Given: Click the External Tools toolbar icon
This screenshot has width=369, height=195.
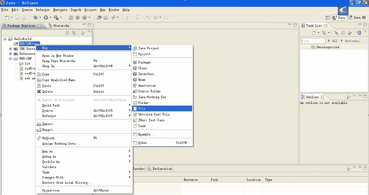Looking at the screenshot, I should coord(56,17).
